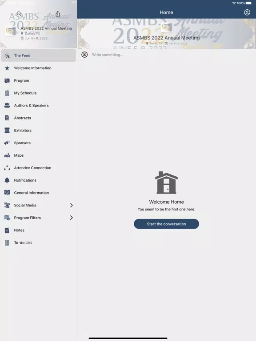Tap the Wi-Fi indicator in status bar
The width and height of the screenshot is (256, 341).
234,3
